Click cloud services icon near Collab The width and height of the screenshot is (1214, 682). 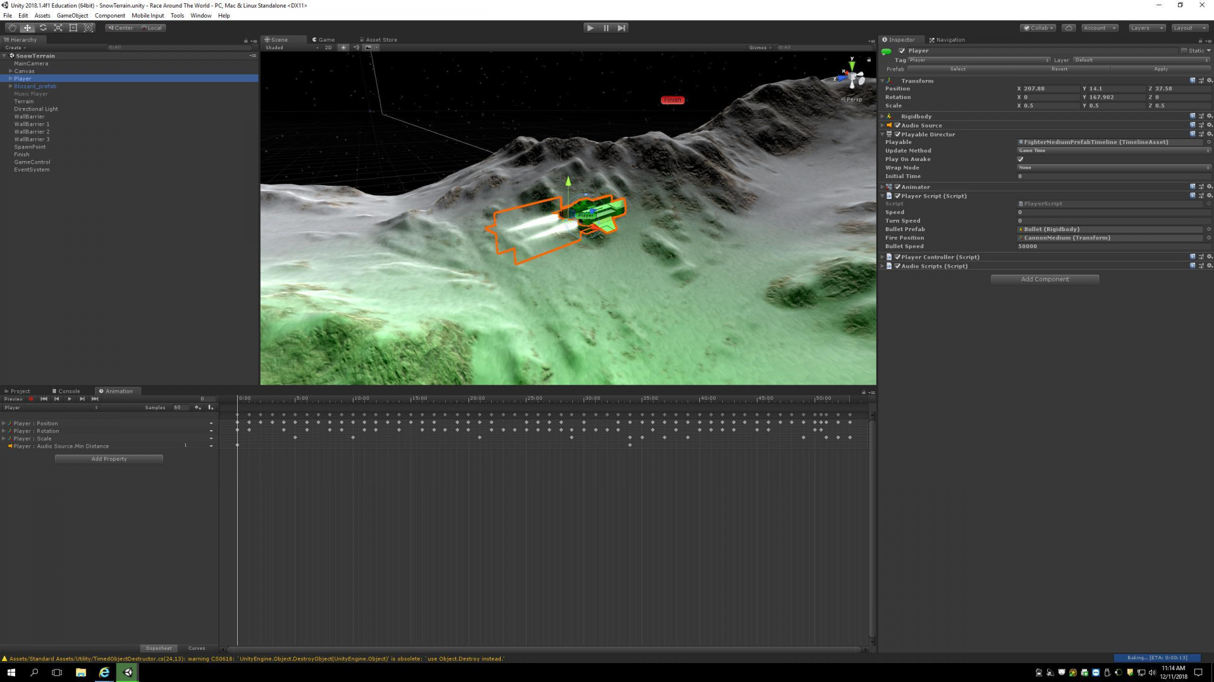(x=1069, y=28)
